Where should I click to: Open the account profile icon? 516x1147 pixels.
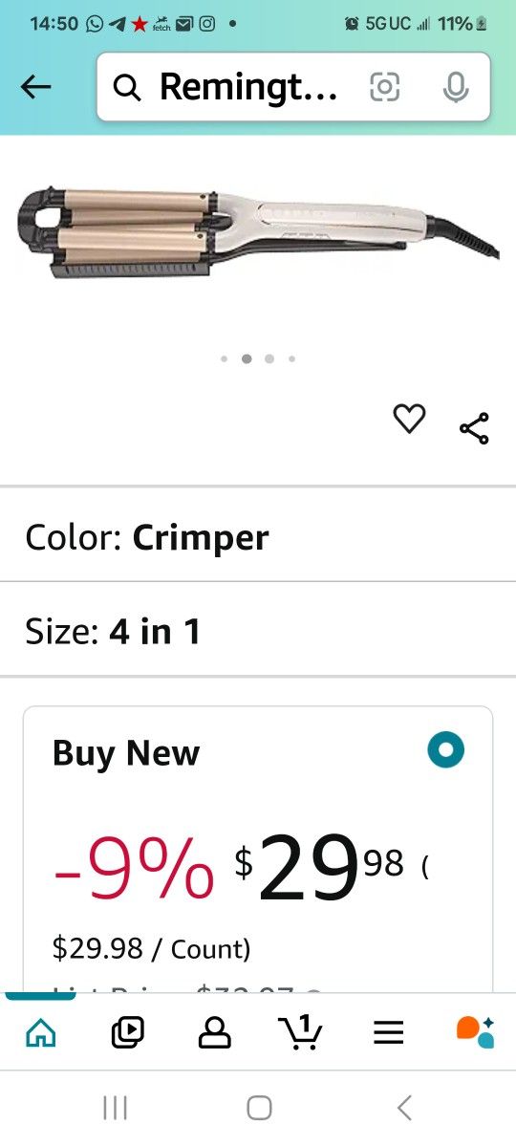coord(214,1032)
